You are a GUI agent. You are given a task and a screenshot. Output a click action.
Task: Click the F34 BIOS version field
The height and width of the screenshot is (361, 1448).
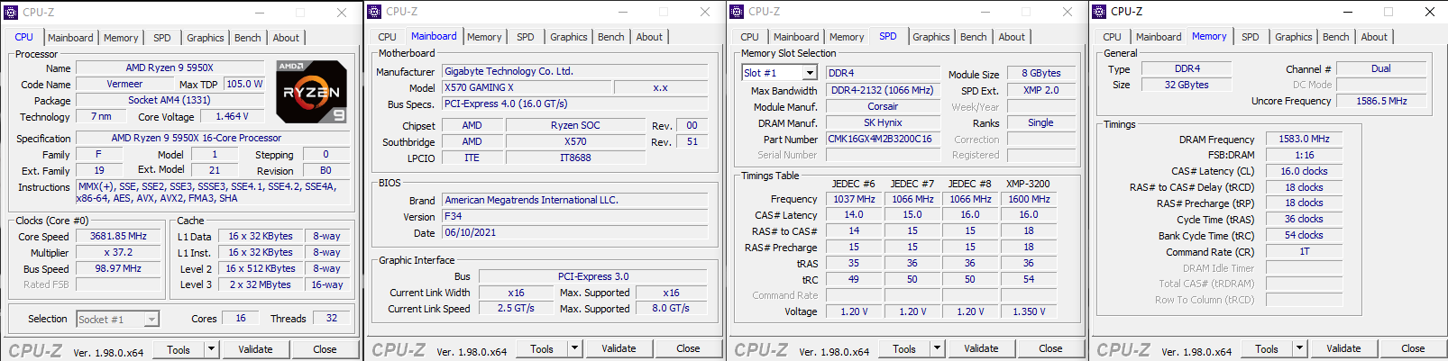point(579,216)
